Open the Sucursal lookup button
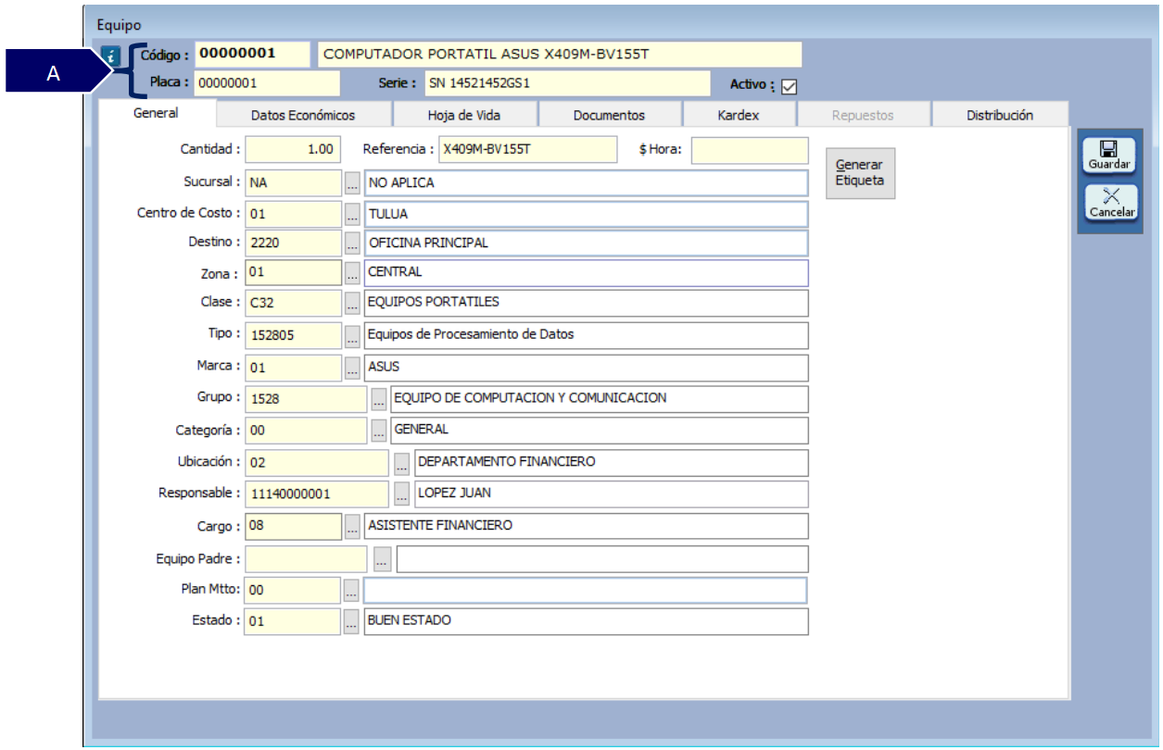The width and height of the screenshot is (1163, 750). click(352, 183)
